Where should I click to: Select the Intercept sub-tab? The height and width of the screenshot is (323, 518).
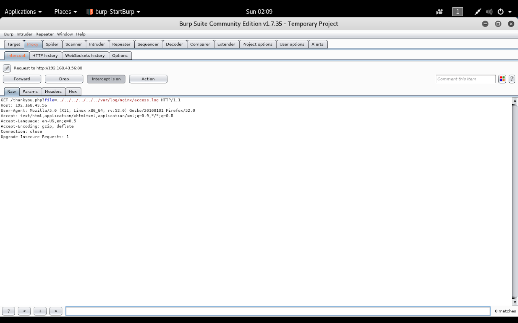[x=17, y=56]
